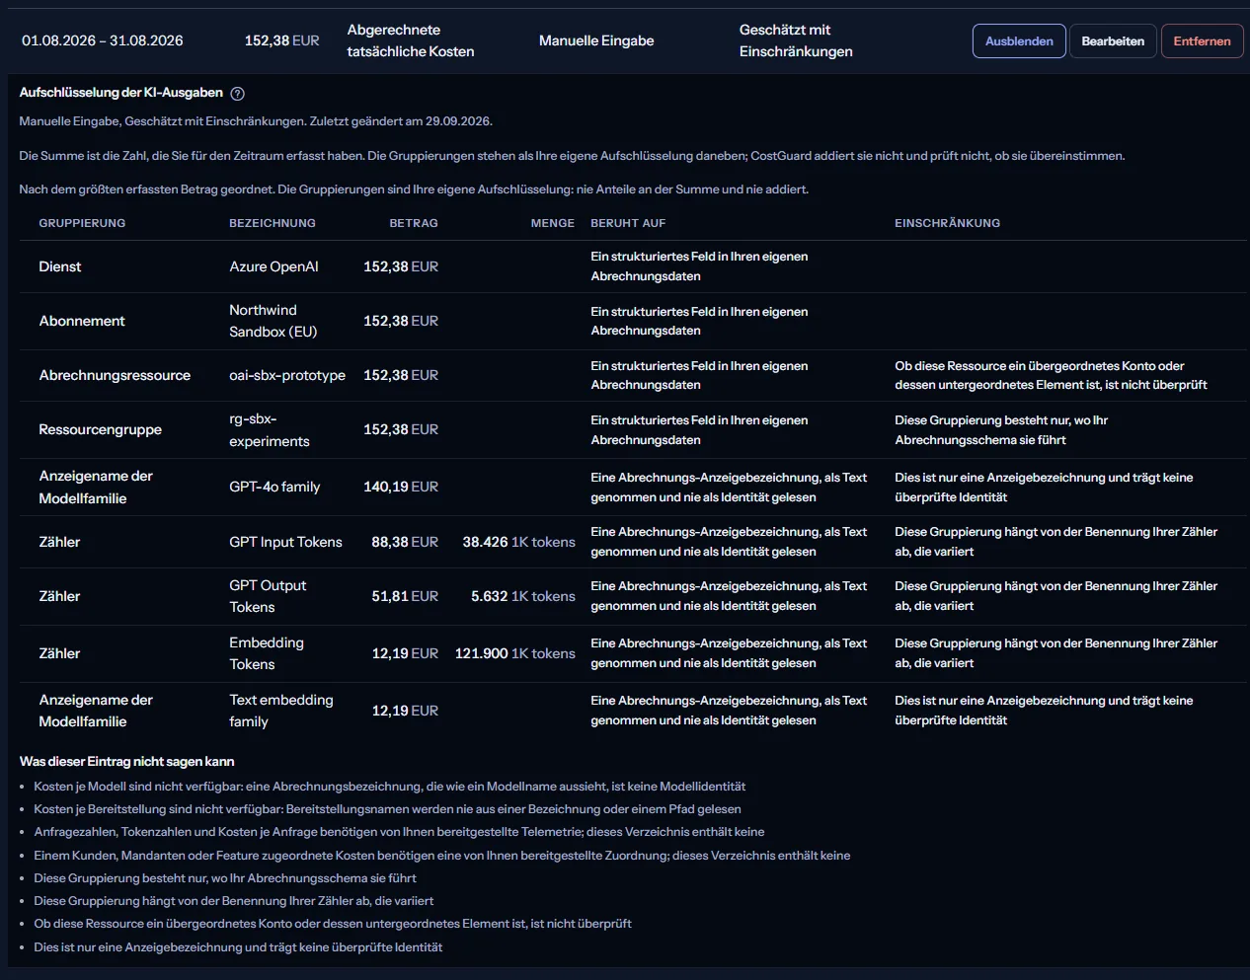Select the 121.900 1K tokens quantity
This screenshot has width=1250, height=980.
tap(514, 653)
